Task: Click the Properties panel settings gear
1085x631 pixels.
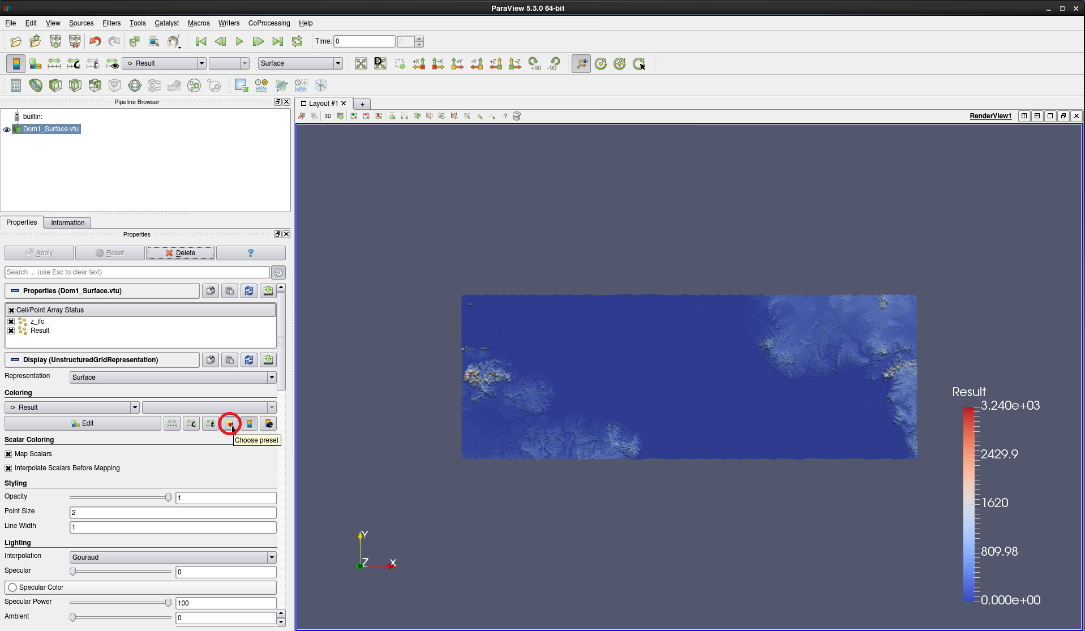Action: [x=278, y=272]
